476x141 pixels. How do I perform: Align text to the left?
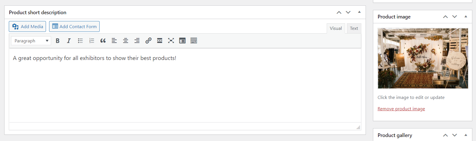(114, 41)
